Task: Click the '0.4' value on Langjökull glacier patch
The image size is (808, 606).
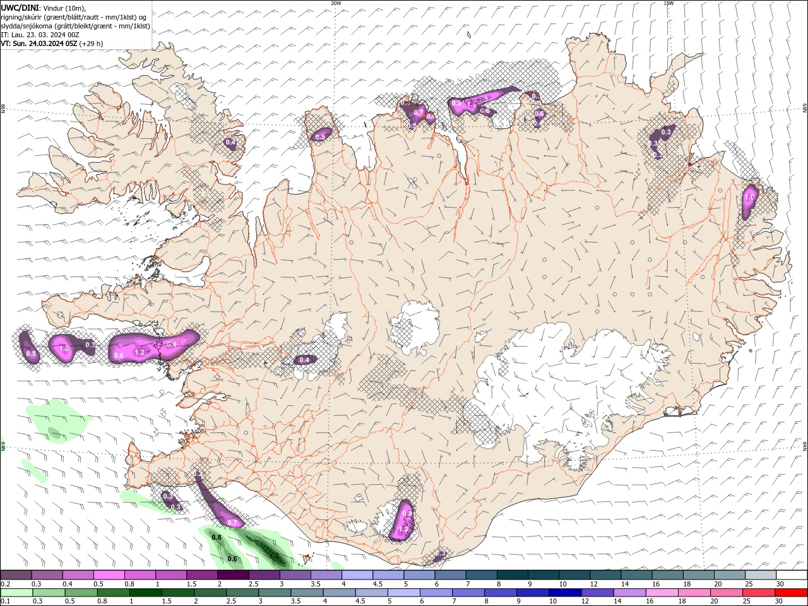Action: pyautogui.click(x=304, y=360)
